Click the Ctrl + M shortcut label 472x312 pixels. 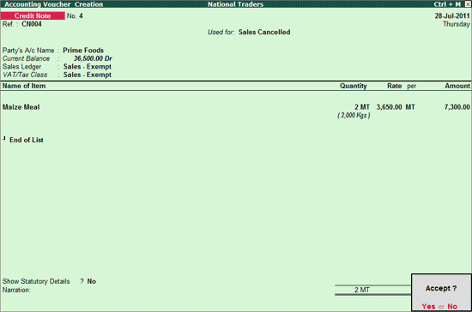[447, 4]
